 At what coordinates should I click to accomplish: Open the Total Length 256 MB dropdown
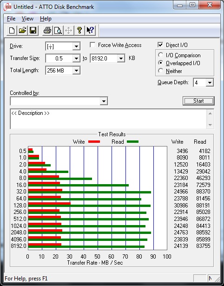pyautogui.click(x=76, y=70)
